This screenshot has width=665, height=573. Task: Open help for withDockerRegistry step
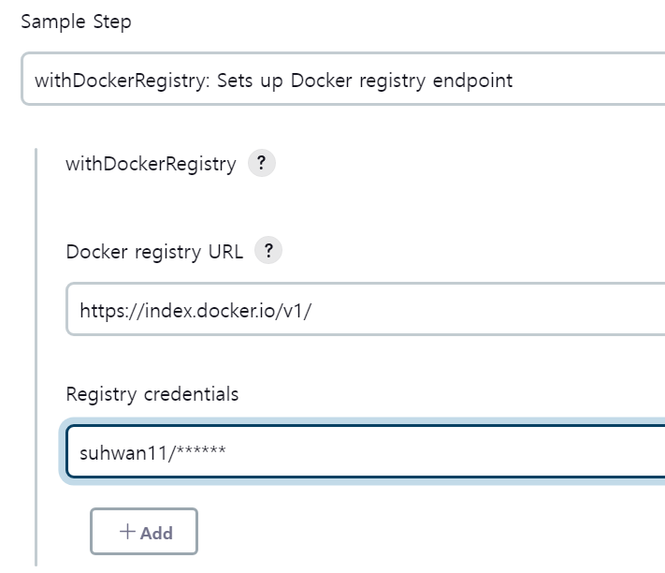(x=262, y=163)
